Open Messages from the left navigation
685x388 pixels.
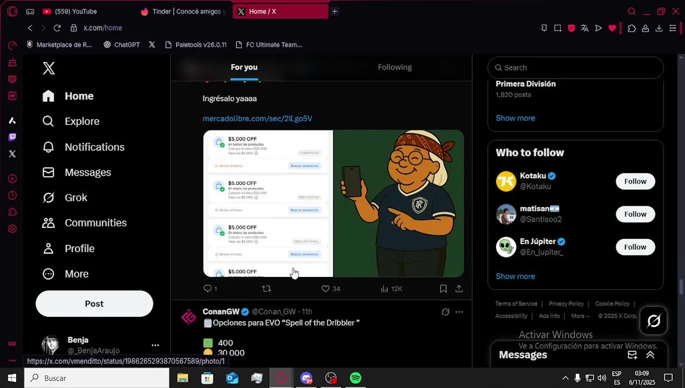(x=77, y=172)
